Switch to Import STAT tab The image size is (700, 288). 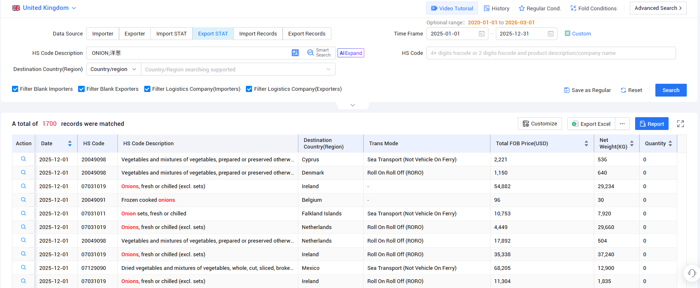pyautogui.click(x=171, y=34)
